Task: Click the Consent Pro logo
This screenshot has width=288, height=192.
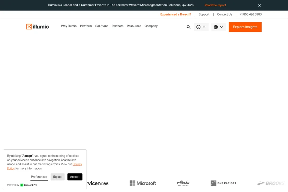Action: 29,185
